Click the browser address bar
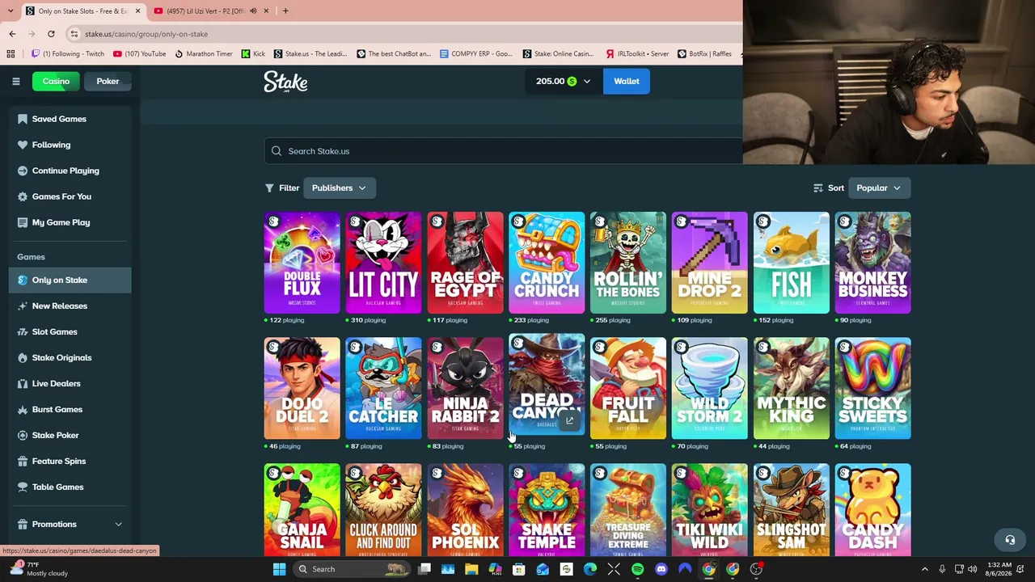The width and height of the screenshot is (1035, 582). click(x=404, y=34)
